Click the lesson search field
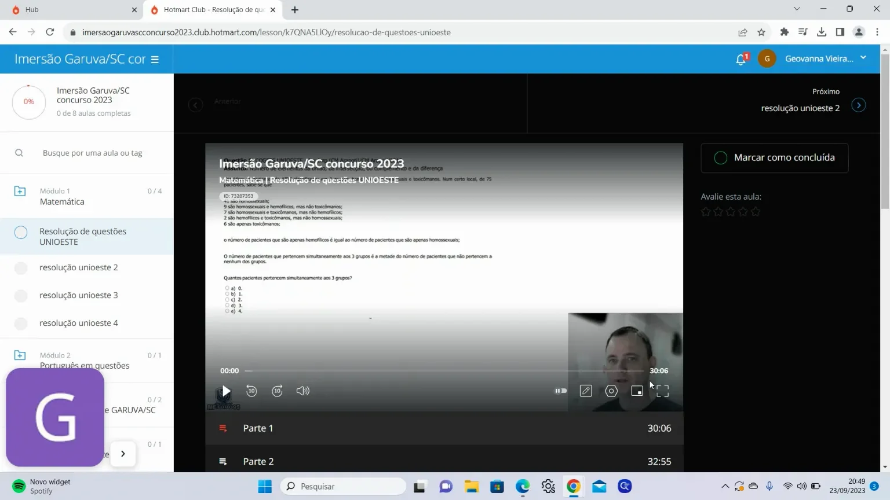Viewport: 890px width, 500px height. coord(93,153)
